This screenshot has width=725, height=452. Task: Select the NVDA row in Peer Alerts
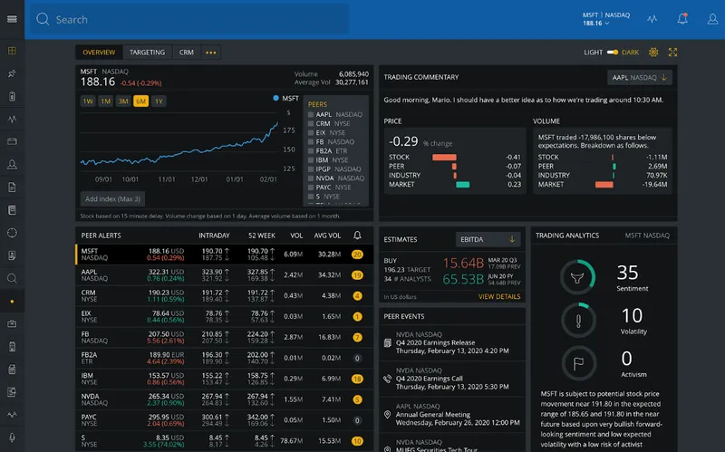click(224, 399)
